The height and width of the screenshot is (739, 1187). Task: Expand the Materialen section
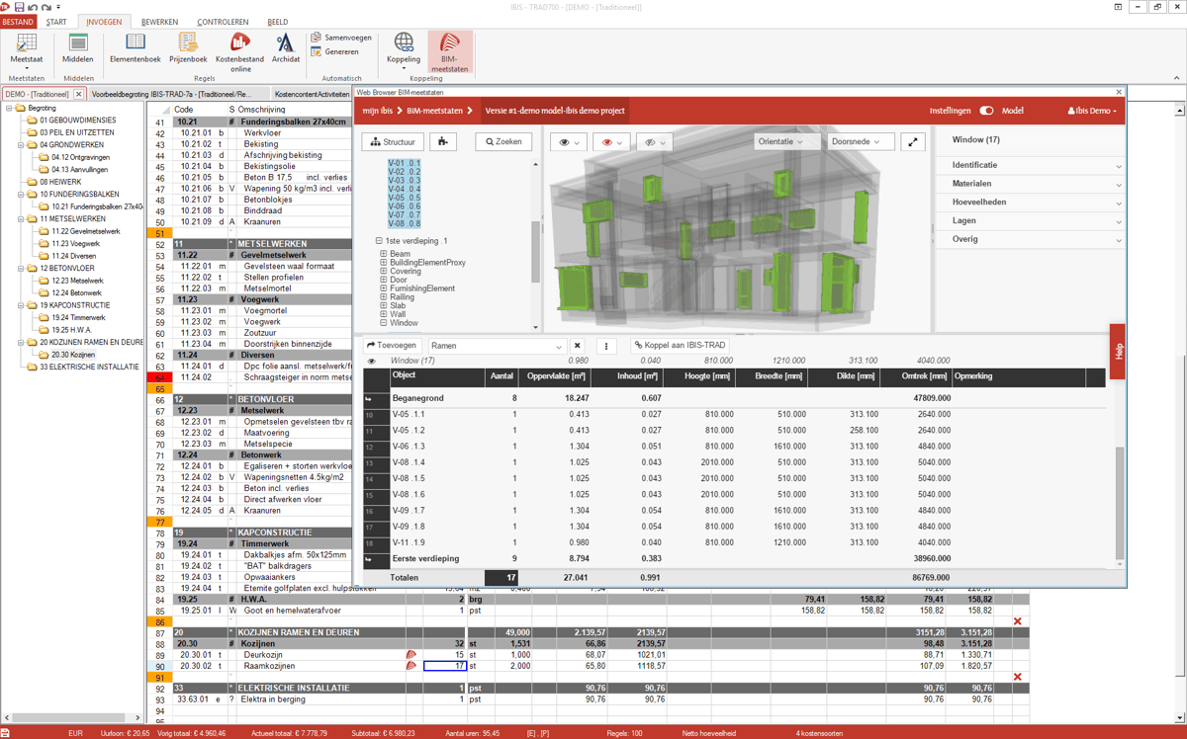pyautogui.click(x=1029, y=184)
